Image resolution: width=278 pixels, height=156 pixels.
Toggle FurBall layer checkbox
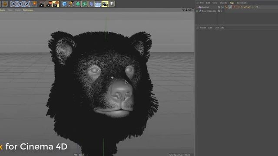tap(219, 7)
